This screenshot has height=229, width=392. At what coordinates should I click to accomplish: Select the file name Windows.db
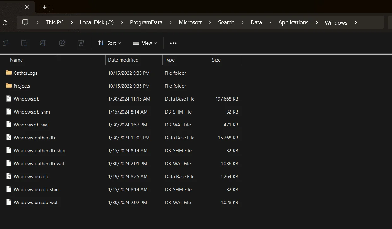27,99
